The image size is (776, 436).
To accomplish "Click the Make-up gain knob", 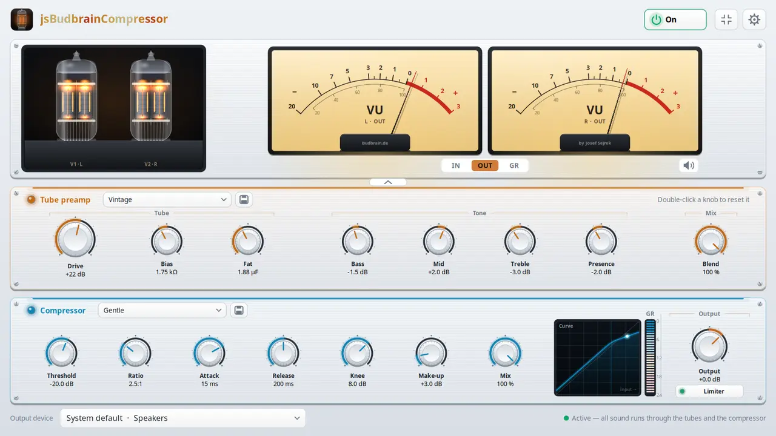I will click(x=431, y=352).
